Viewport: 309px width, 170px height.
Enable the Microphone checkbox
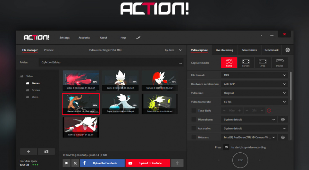tap(194, 120)
